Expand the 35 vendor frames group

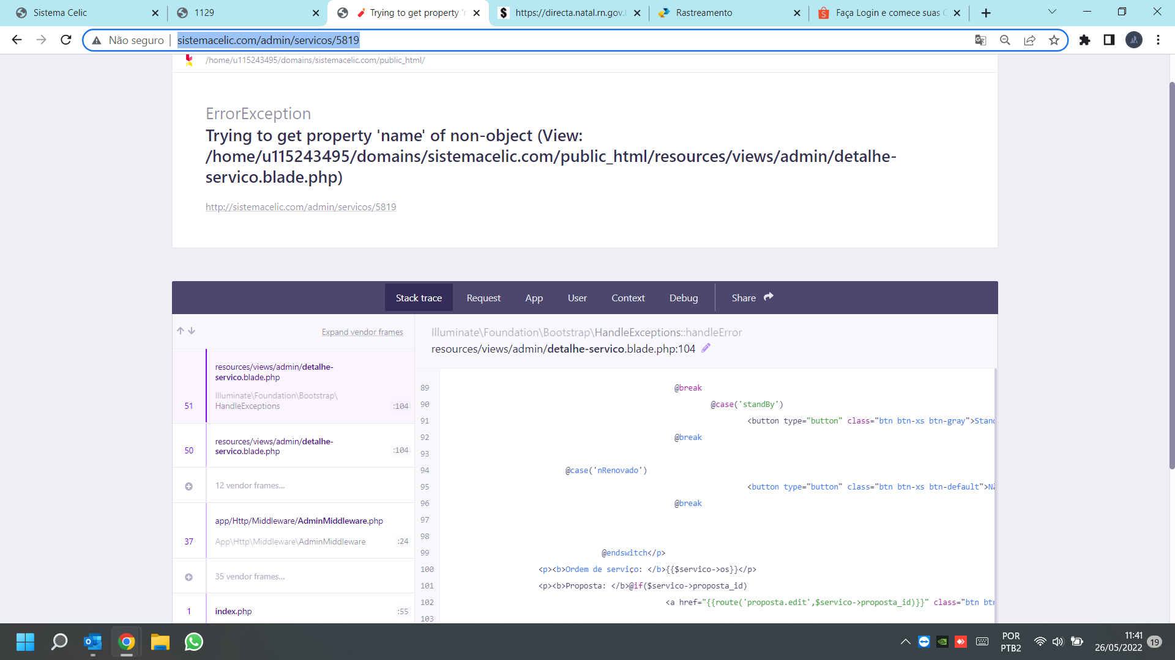(188, 576)
